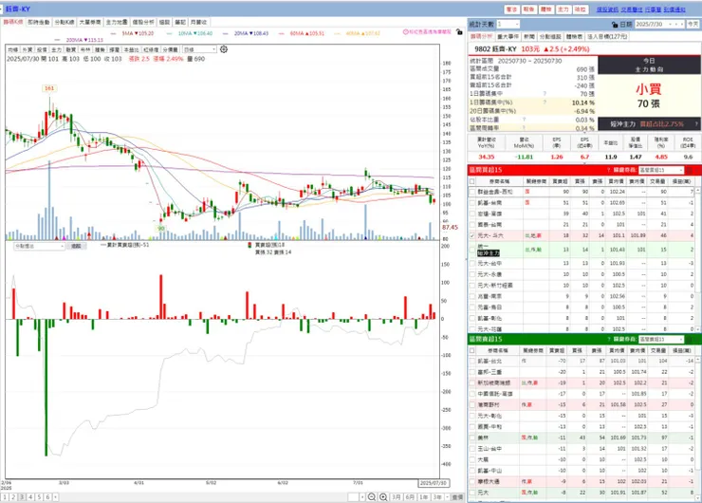
Task: Toggle select-all checkbox in sell table header
Action: (x=472, y=350)
